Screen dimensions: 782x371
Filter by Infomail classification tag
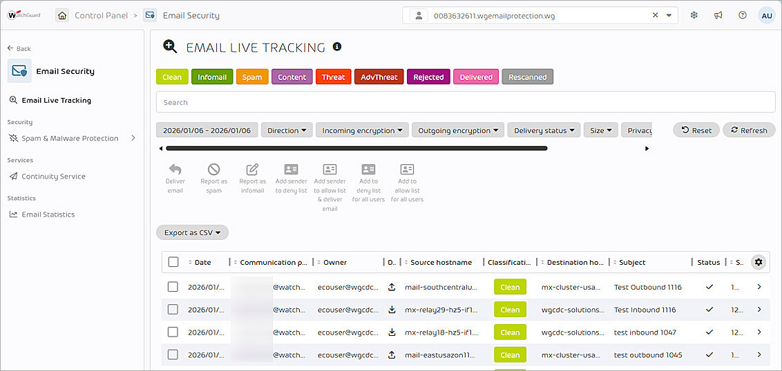[x=213, y=77]
